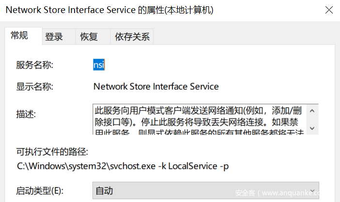Switch to the 登录 tab

click(x=54, y=37)
